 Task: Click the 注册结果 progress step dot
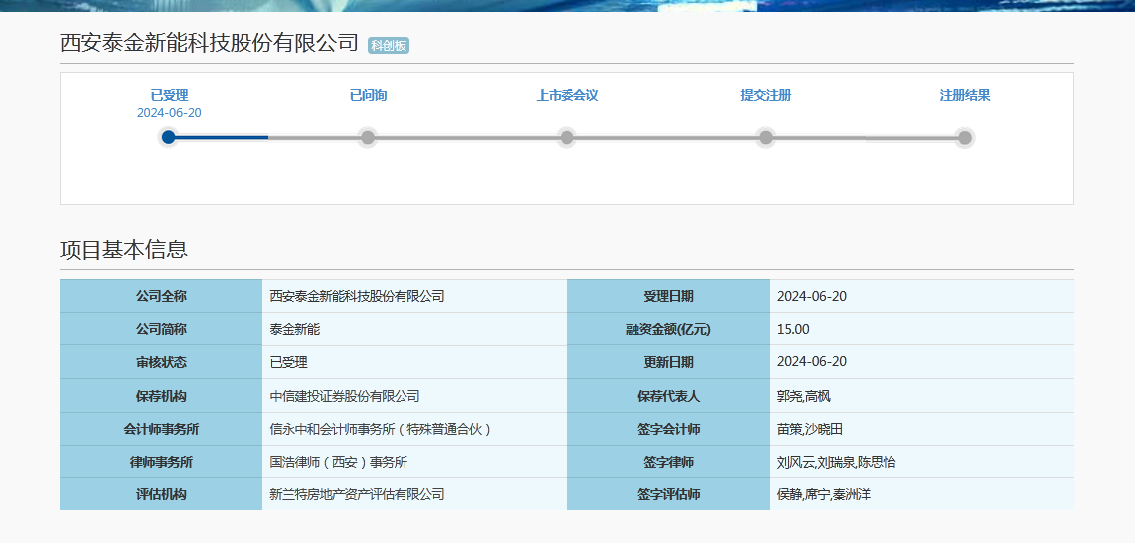click(x=964, y=137)
